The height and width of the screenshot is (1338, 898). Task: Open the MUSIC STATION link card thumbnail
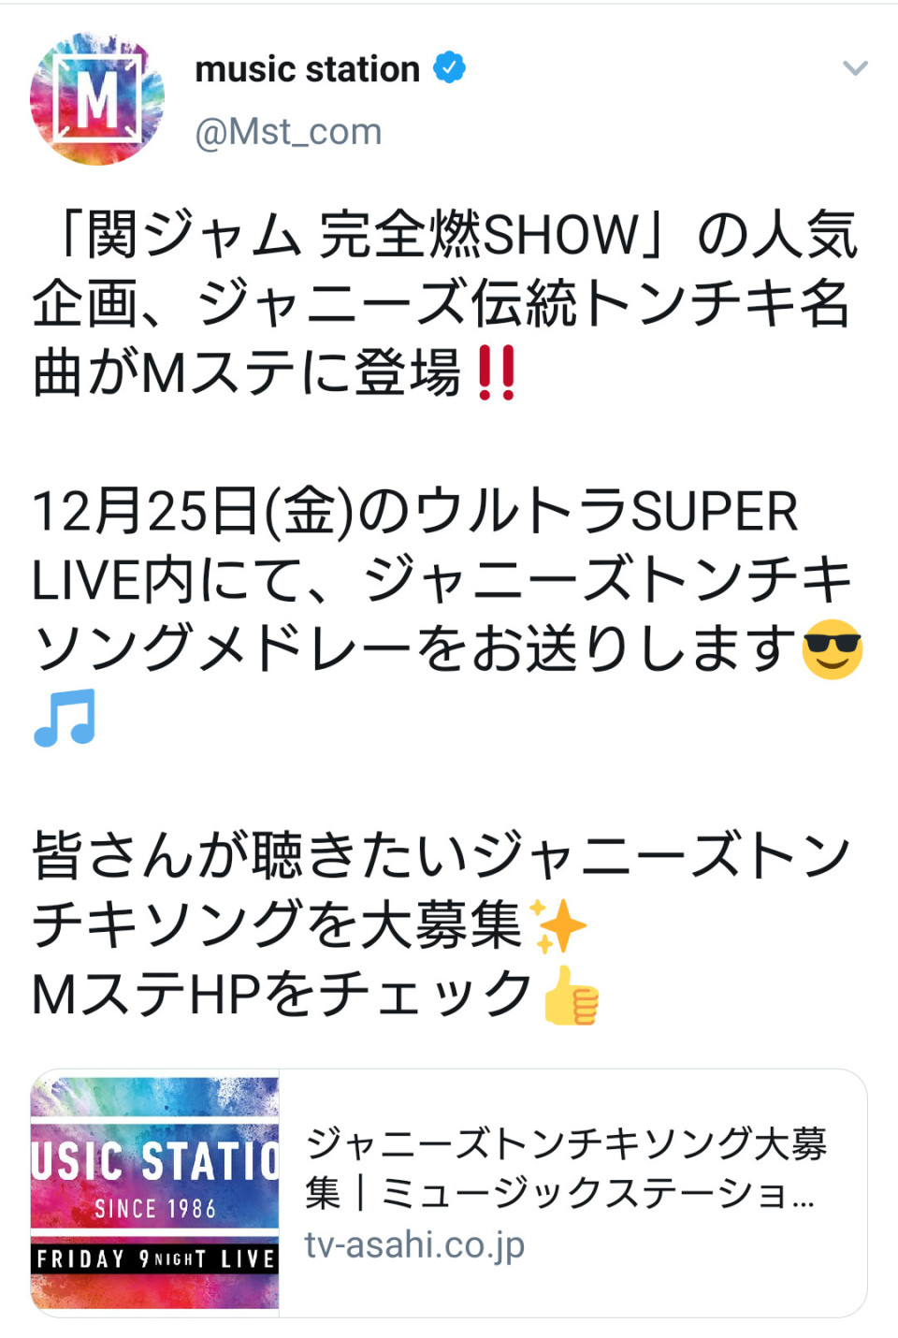point(155,1193)
